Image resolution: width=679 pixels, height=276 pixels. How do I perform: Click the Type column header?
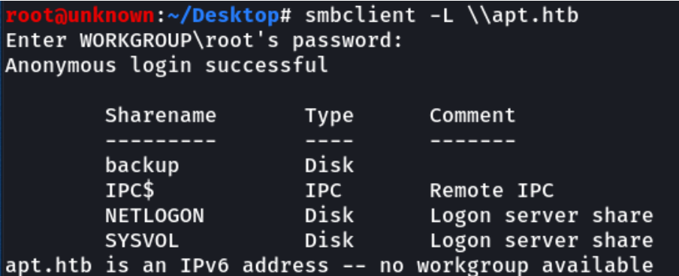point(329,116)
